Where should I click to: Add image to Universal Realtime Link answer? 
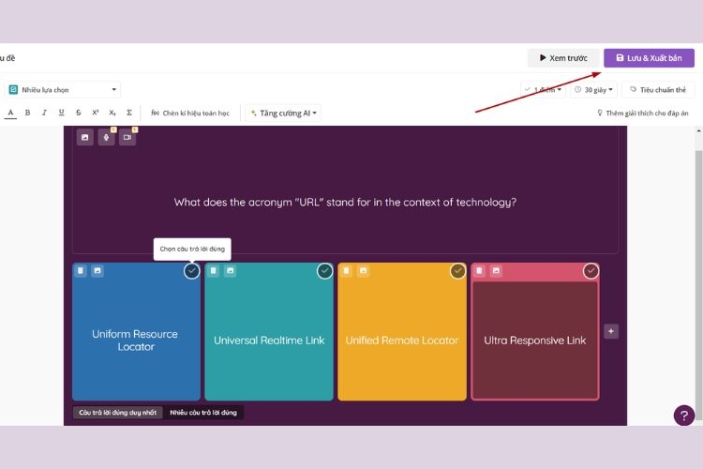coord(230,271)
